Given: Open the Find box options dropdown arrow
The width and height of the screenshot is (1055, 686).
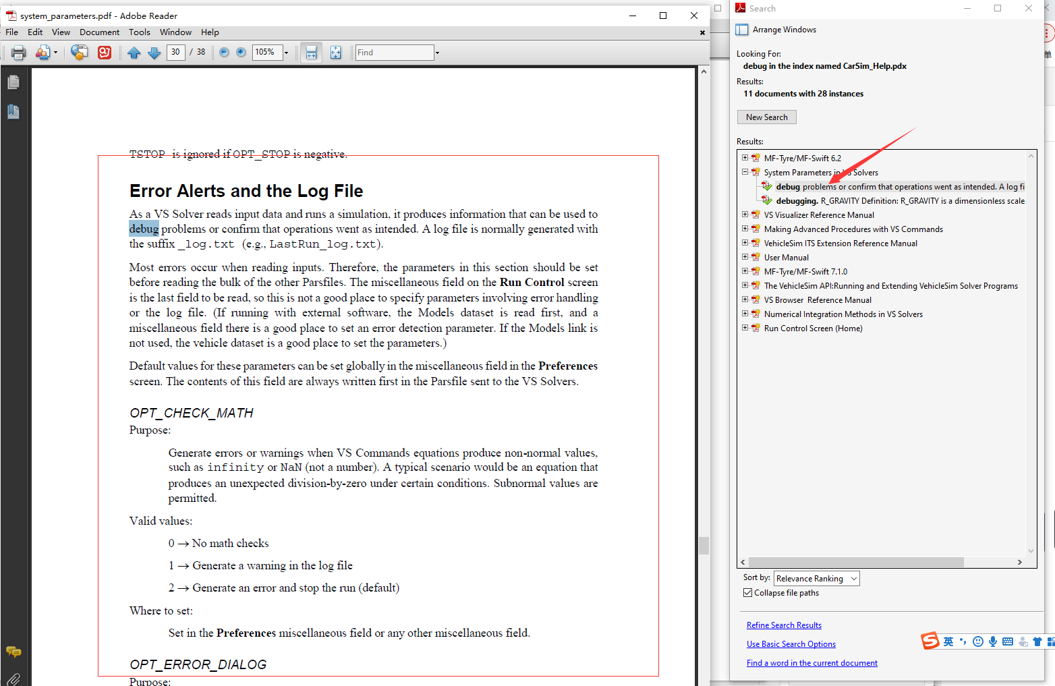Looking at the screenshot, I should pyautogui.click(x=437, y=53).
